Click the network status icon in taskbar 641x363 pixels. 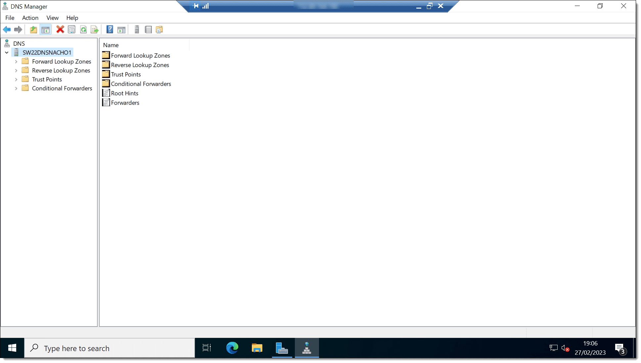(553, 348)
